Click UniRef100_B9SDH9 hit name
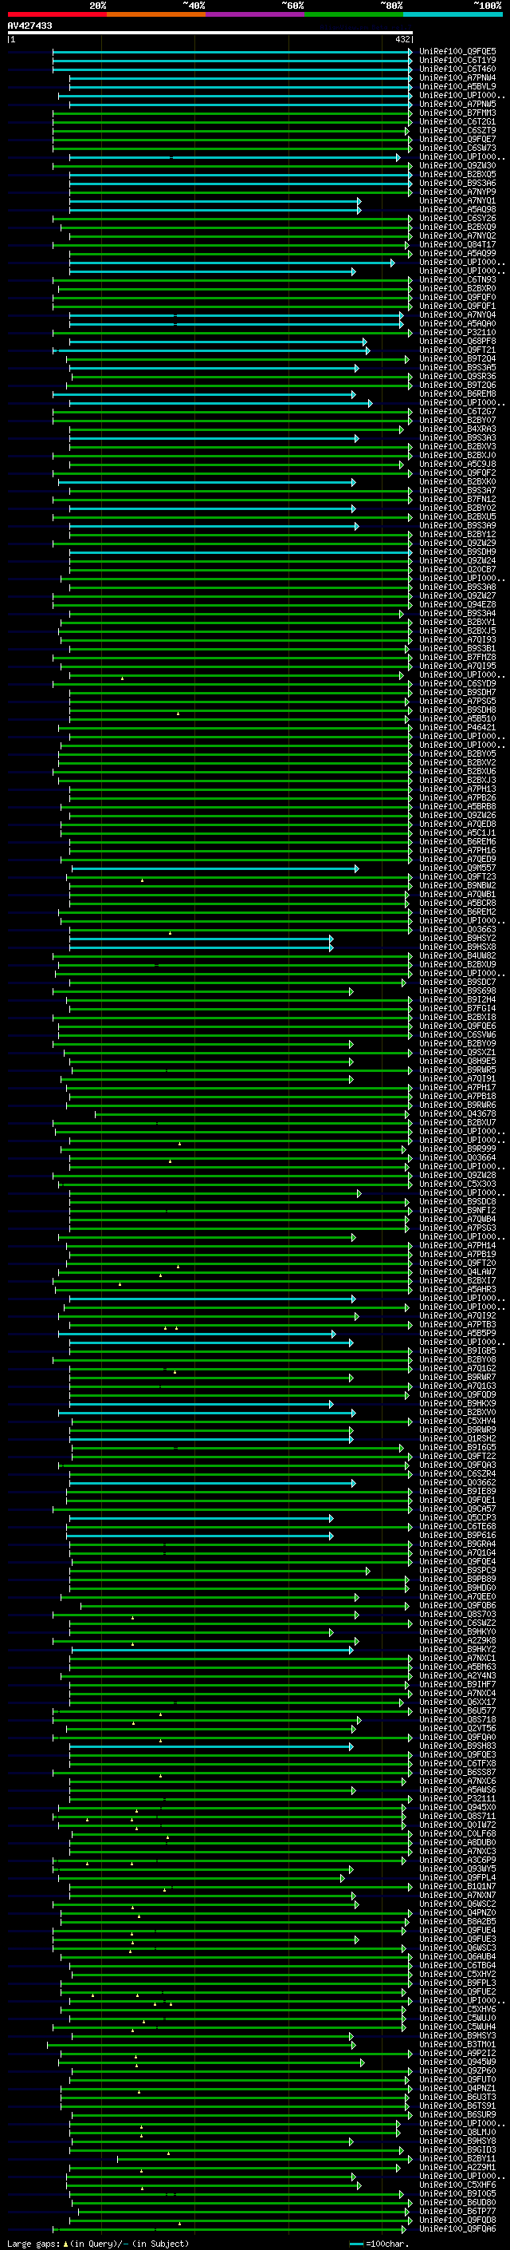The width and height of the screenshot is (510, 2250). pos(457,552)
